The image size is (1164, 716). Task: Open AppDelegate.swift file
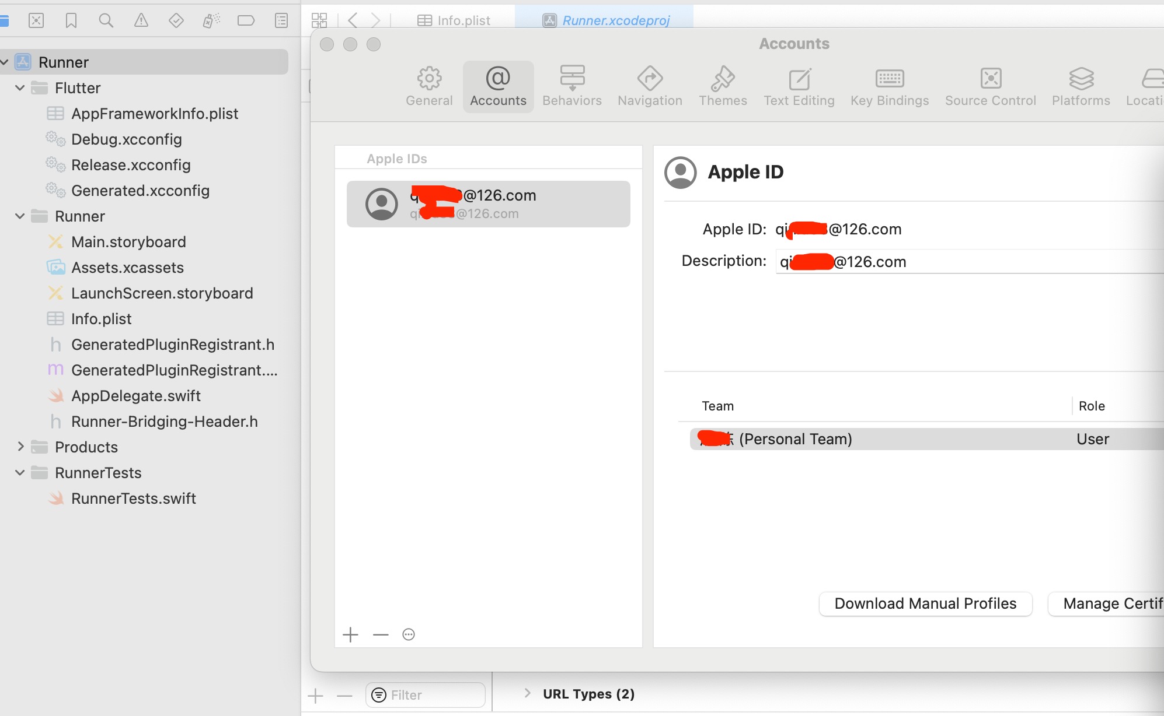(x=135, y=396)
